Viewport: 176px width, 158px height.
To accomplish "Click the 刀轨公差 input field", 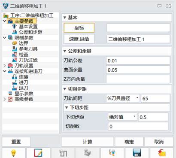I will pos(138,61).
